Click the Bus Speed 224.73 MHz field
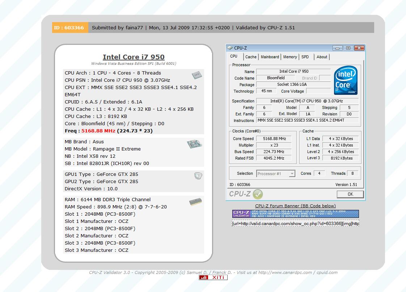The image size is (406, 292). [274, 152]
